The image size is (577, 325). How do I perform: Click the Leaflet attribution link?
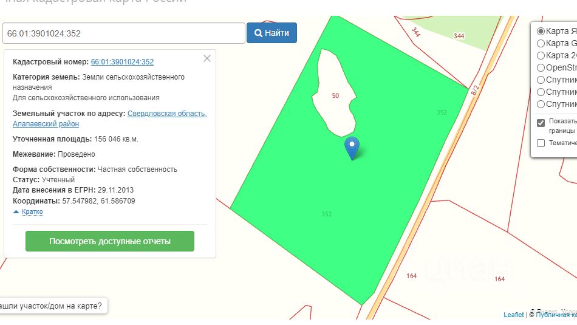[x=513, y=315]
